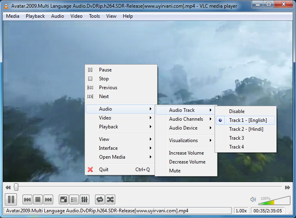Click the 1.00x playback speed indicator
Viewport: 296px width, 218px height.
coord(241,211)
